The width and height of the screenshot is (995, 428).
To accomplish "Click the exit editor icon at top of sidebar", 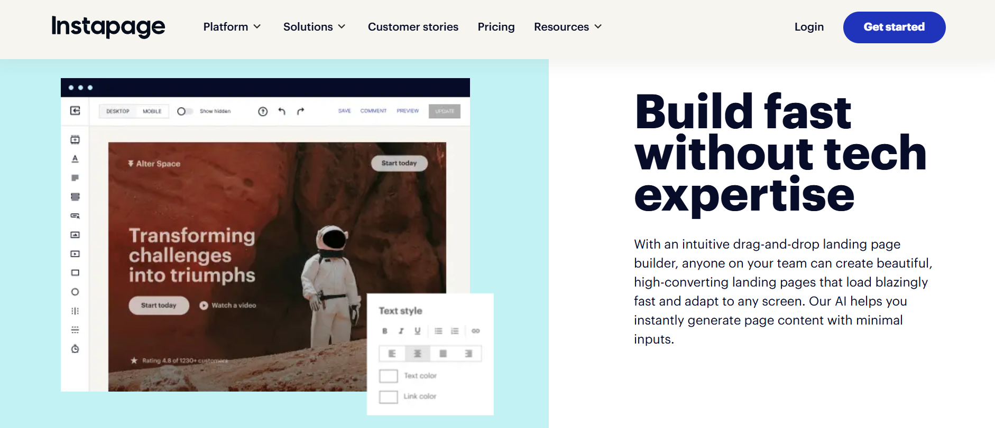I will (x=75, y=110).
